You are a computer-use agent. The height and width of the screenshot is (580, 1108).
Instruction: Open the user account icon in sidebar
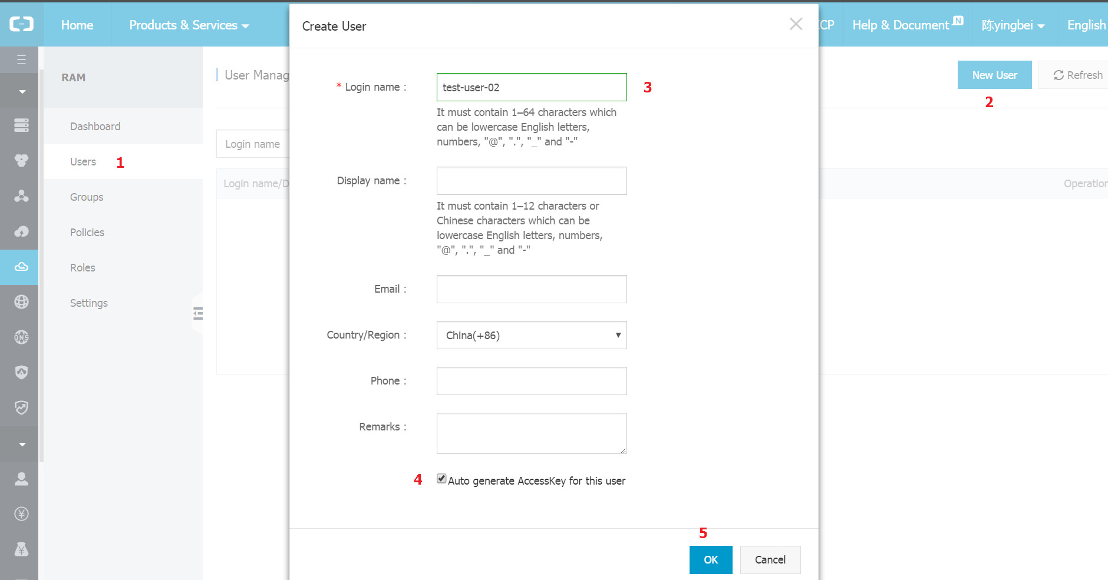pos(21,479)
